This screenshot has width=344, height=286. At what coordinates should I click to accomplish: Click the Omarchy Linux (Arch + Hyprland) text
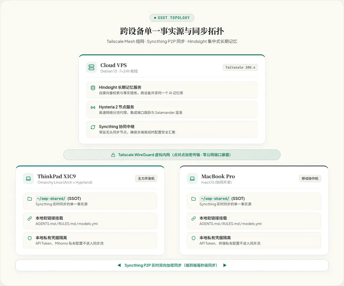(65, 182)
